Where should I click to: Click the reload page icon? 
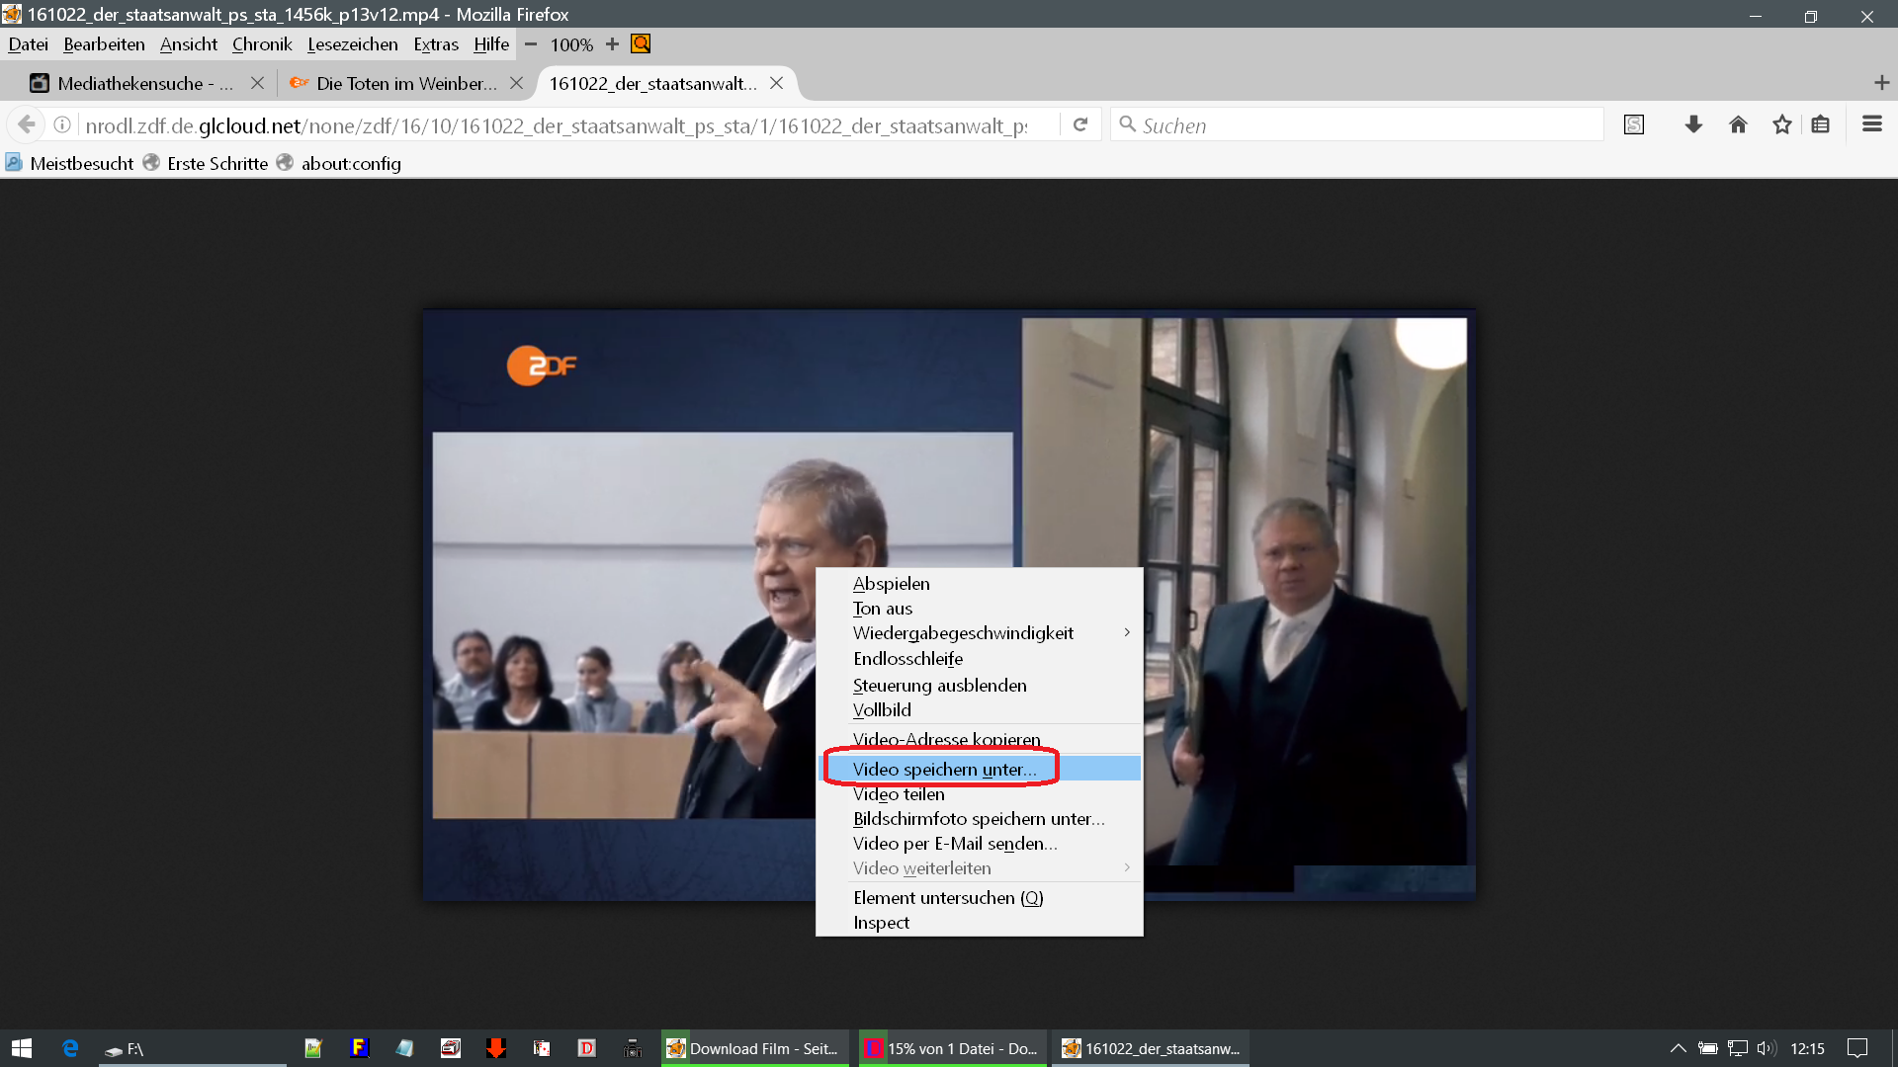[1080, 124]
